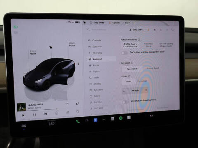
Task: Select Speed Limit set speed option
Action: (132, 69)
